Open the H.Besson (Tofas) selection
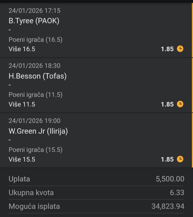Image resolution: width=193 pixels, height=217 pixels. (x=38, y=76)
